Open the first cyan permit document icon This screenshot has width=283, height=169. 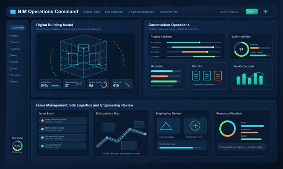tap(196, 76)
